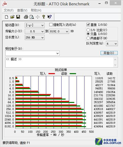
Task: Open the 0.5 minimum transfer size dropdown
Action: point(35,31)
